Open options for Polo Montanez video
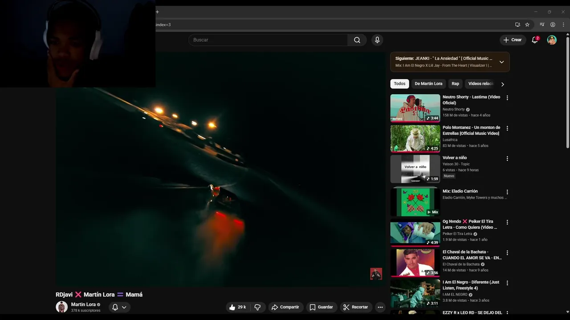 tap(507, 128)
